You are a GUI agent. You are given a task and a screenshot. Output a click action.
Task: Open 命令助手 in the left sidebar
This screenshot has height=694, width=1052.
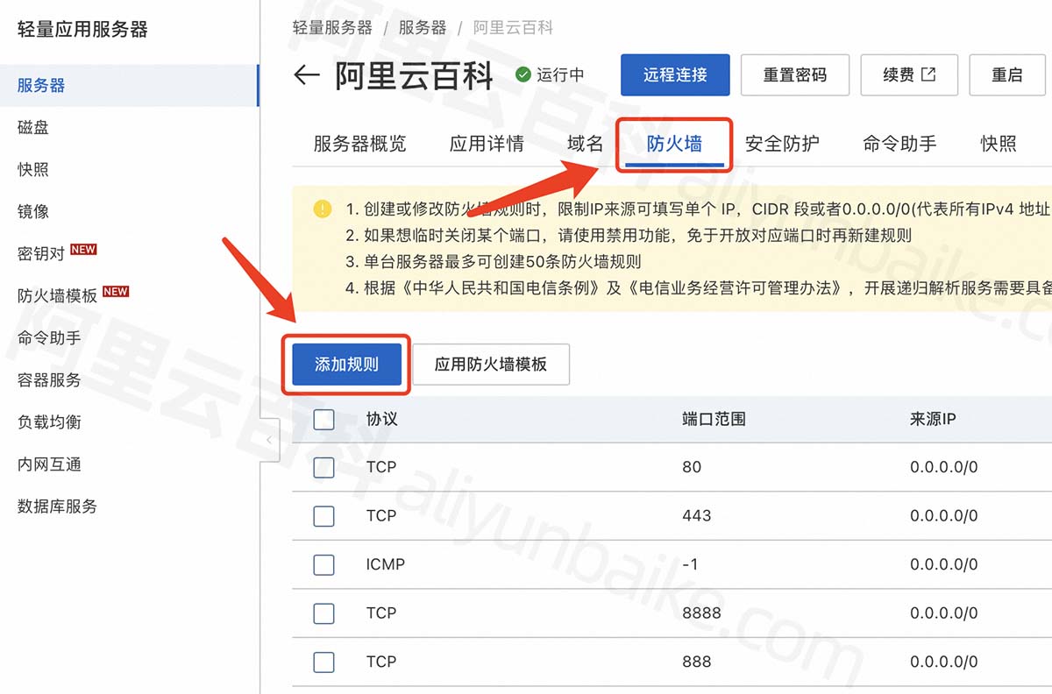(x=49, y=338)
